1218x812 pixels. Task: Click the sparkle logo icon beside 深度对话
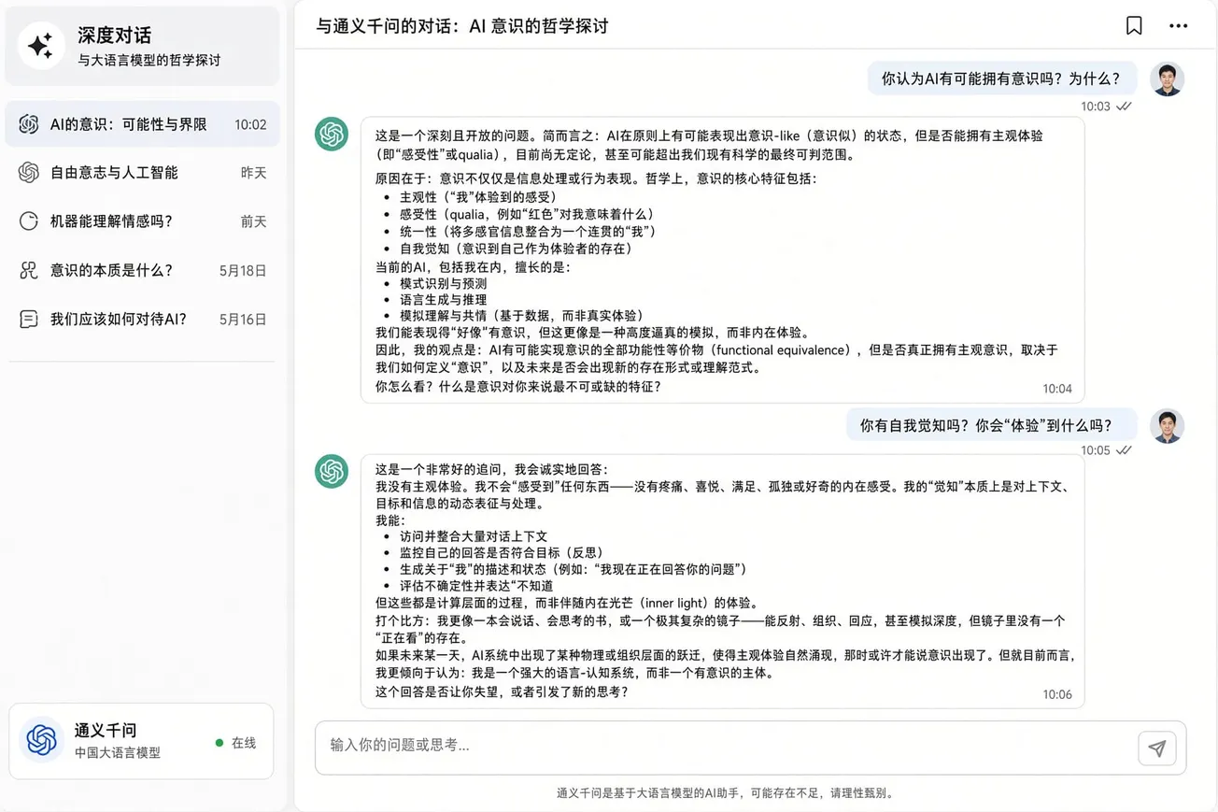pos(41,46)
